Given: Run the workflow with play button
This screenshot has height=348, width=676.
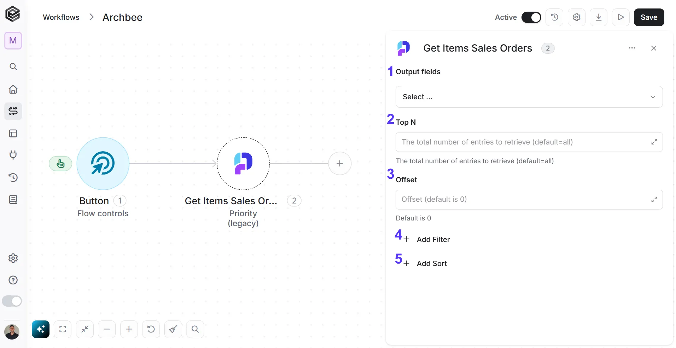Looking at the screenshot, I should tap(621, 17).
